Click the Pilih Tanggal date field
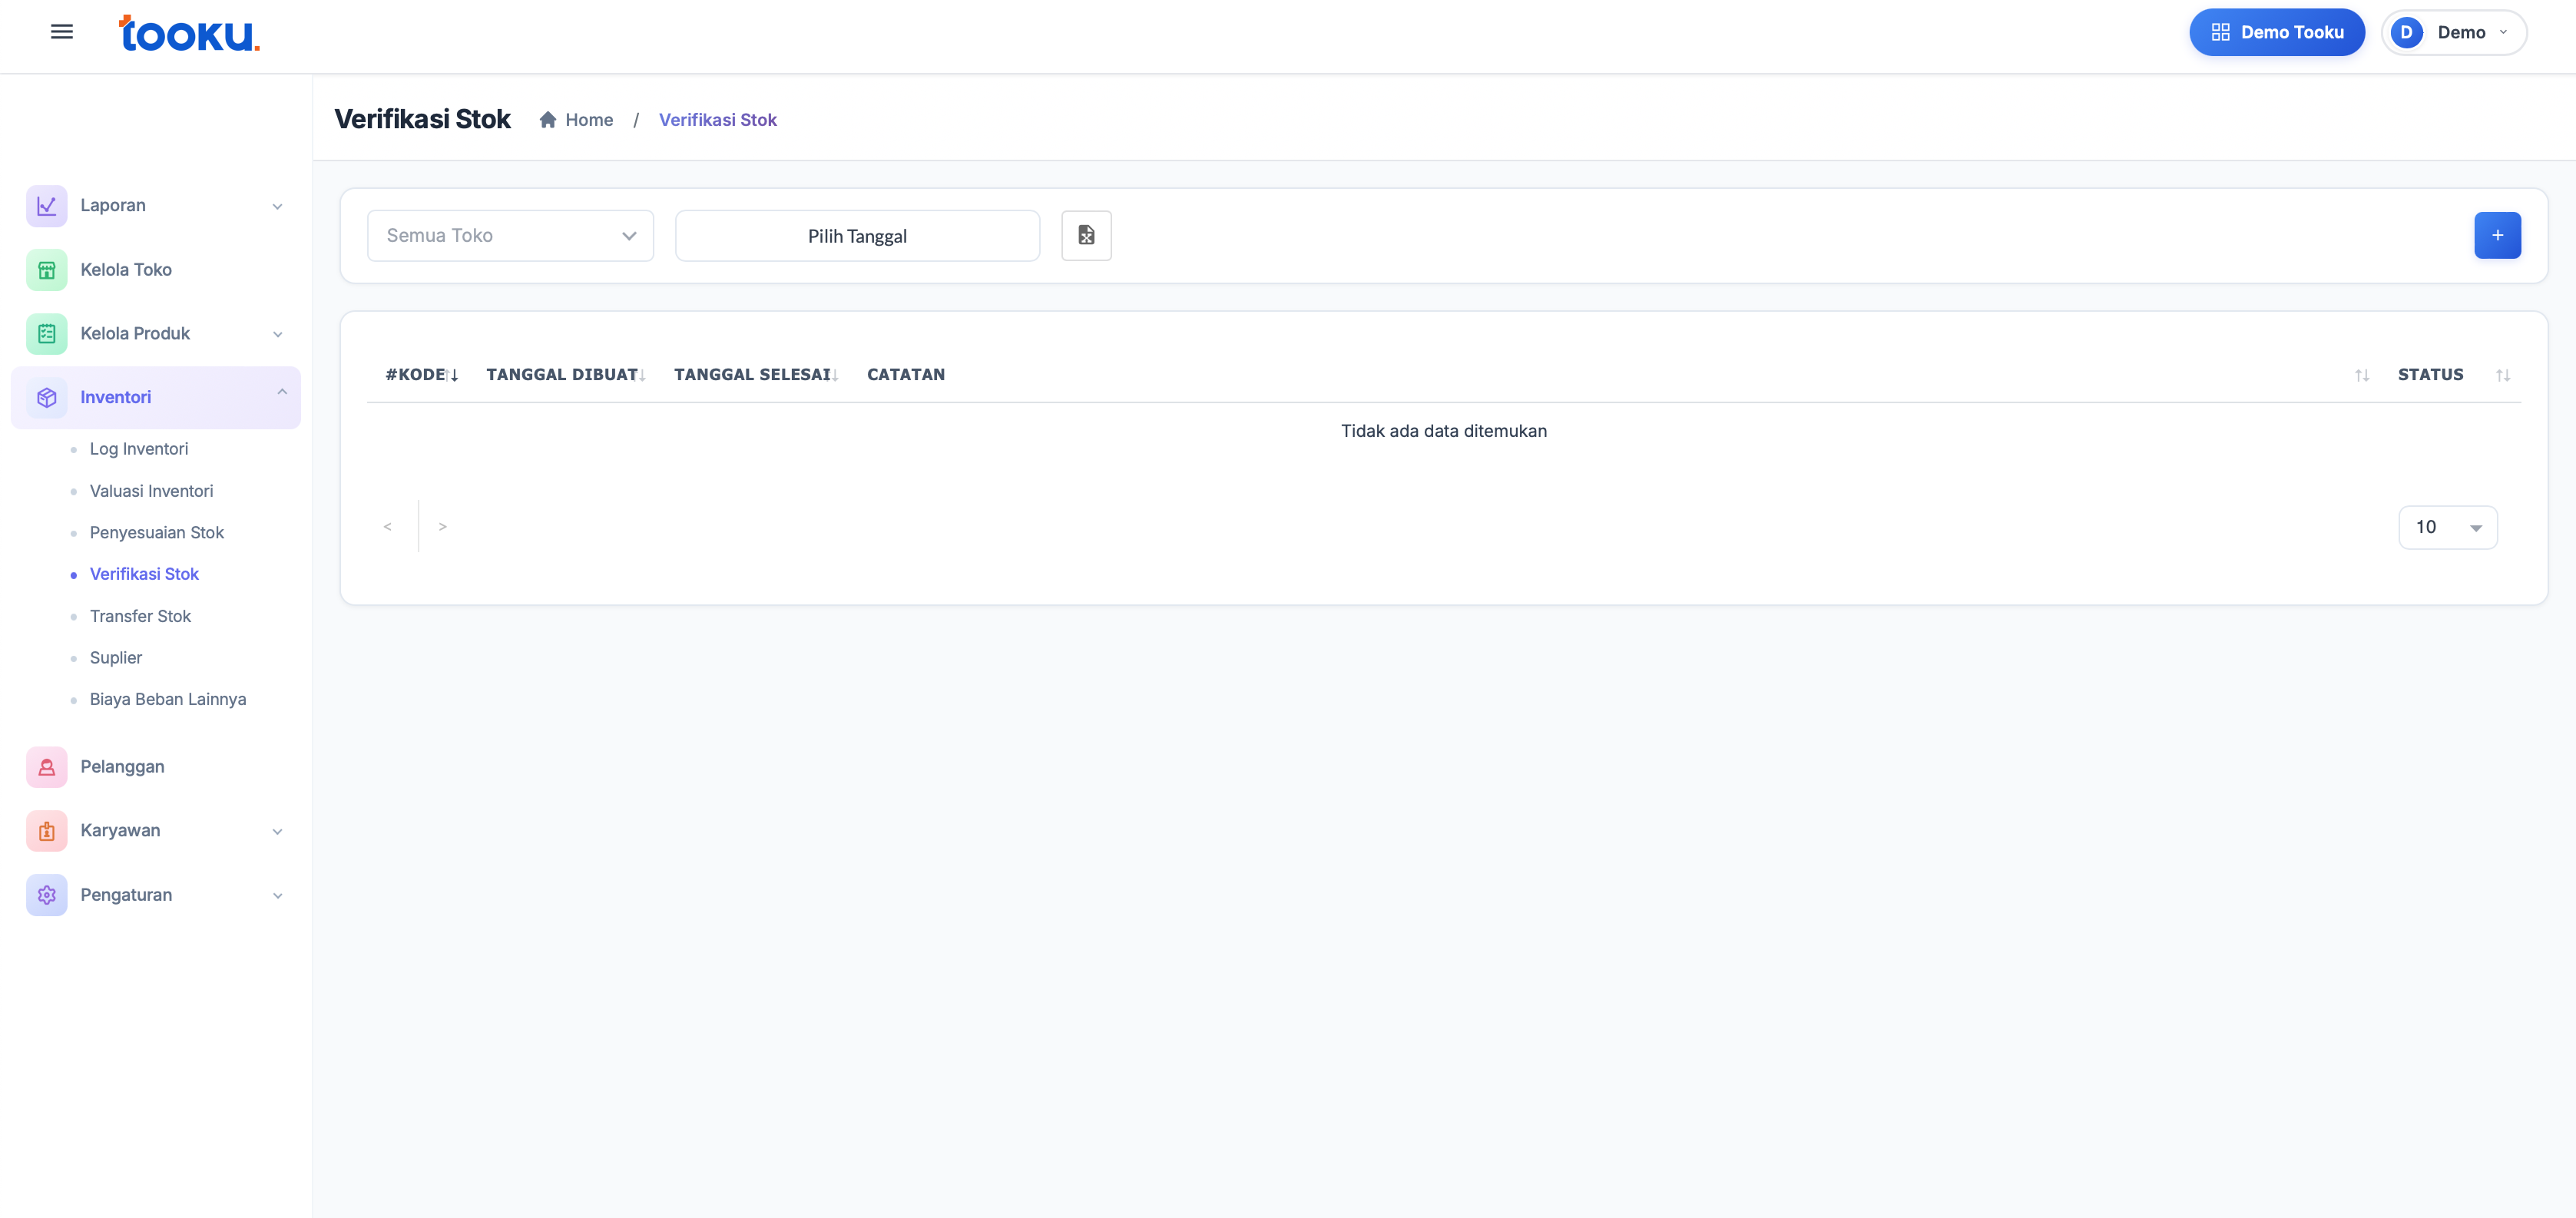This screenshot has height=1218, width=2576. click(x=857, y=236)
